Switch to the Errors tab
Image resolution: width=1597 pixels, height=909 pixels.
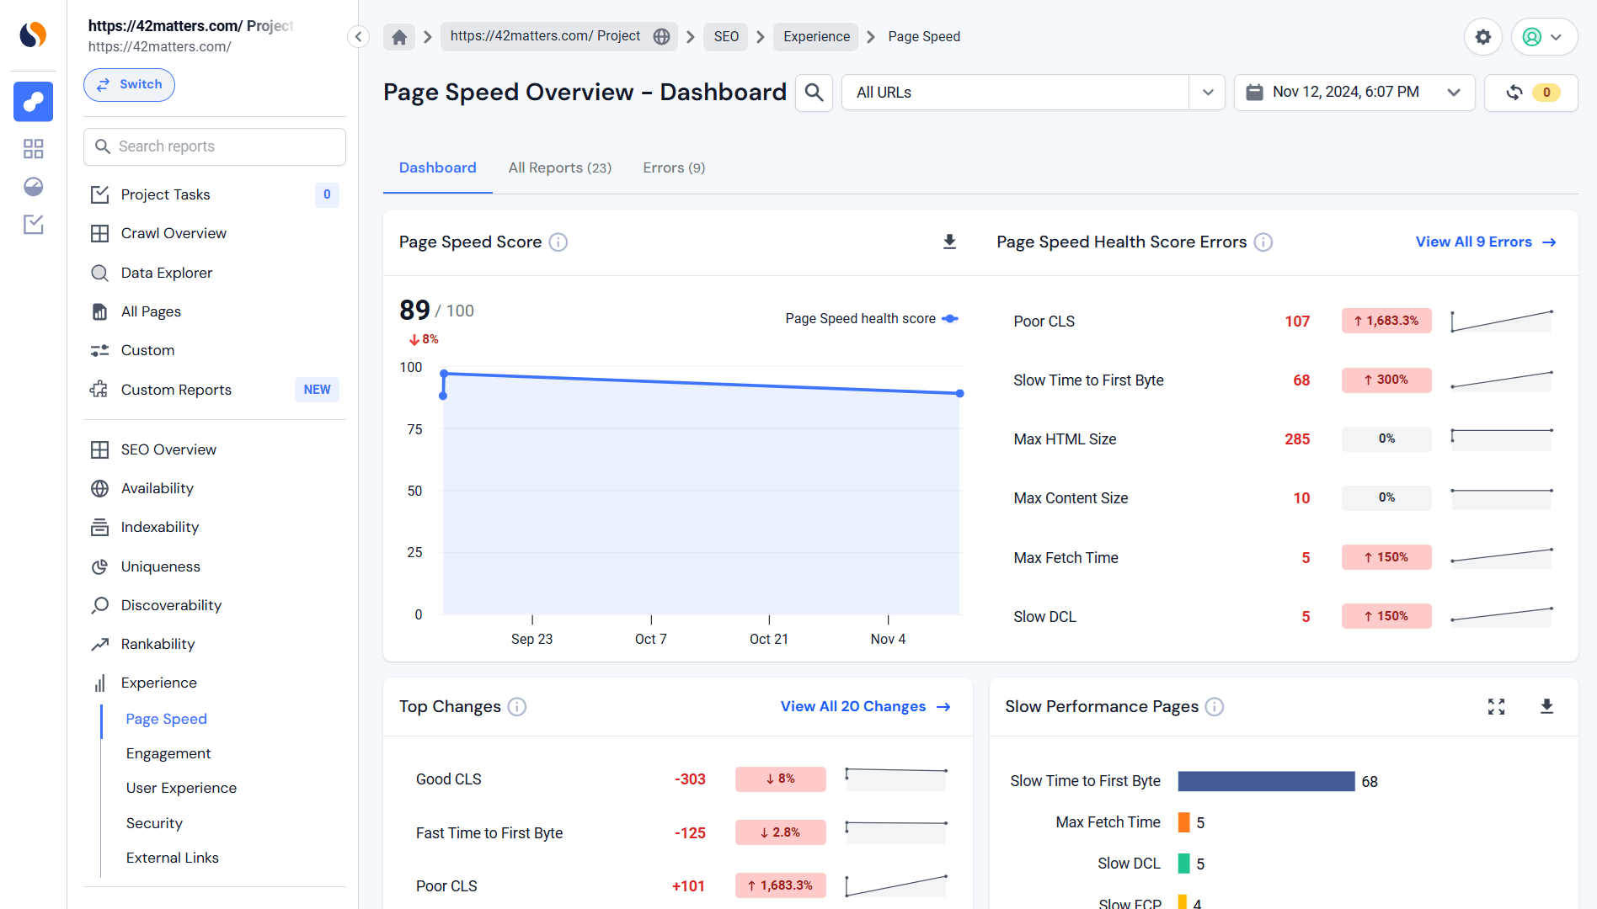point(674,168)
